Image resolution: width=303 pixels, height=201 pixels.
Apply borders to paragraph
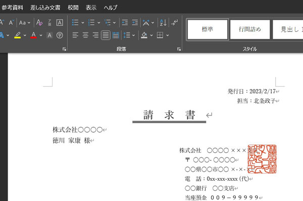(160, 35)
